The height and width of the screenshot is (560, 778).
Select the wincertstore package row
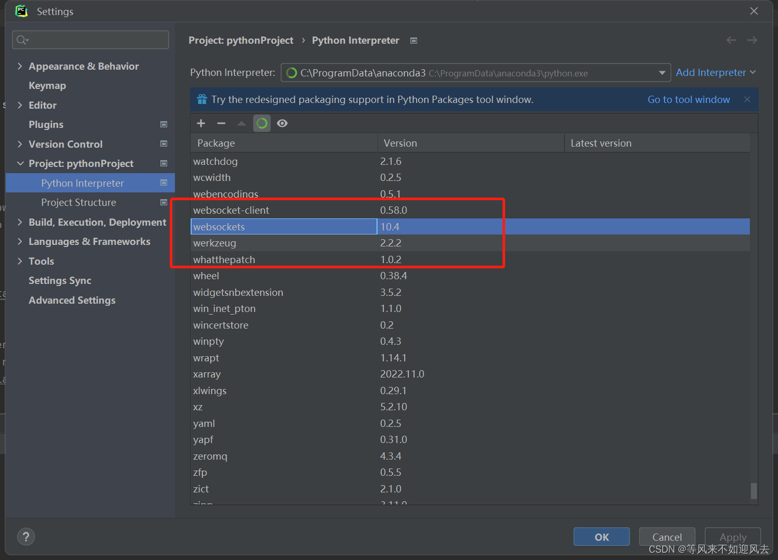[470, 325]
